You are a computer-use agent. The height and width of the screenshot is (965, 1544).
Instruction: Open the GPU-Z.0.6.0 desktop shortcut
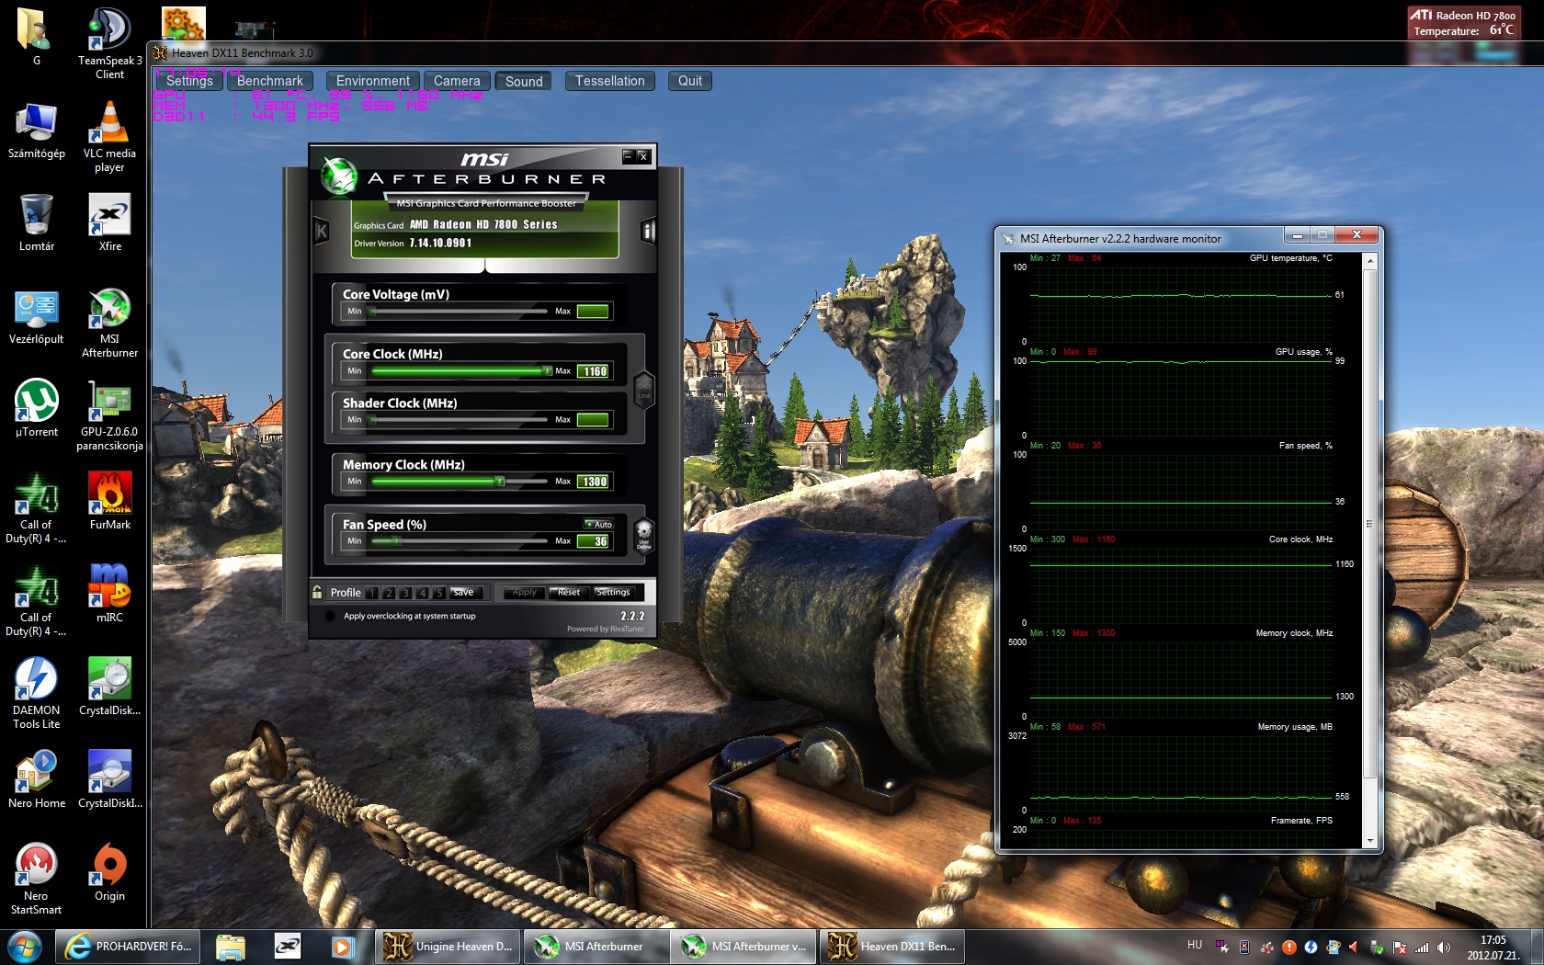[109, 414]
